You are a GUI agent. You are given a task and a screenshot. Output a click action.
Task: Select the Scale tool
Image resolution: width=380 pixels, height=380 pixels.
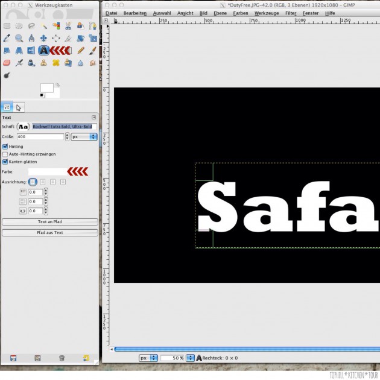(93, 38)
